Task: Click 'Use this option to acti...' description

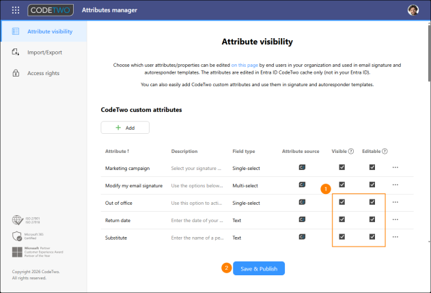Action: 197,203
